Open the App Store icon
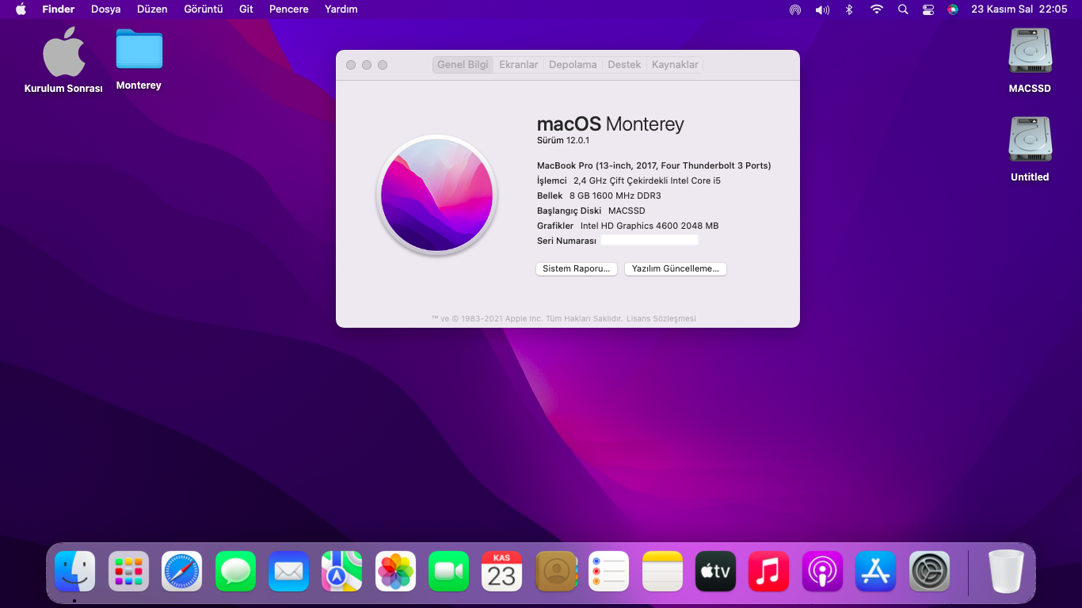1082x608 pixels. coord(875,571)
